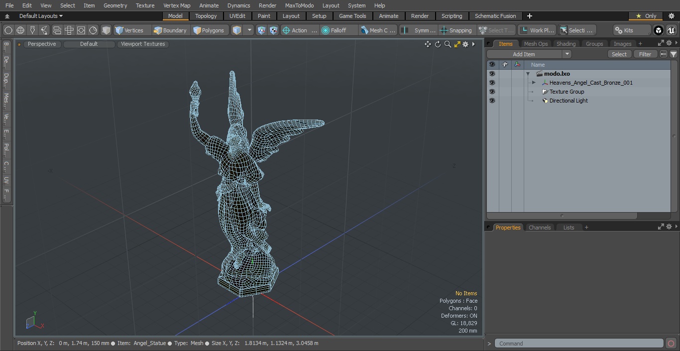
Task: Click the Command input field
Action: tap(579, 344)
